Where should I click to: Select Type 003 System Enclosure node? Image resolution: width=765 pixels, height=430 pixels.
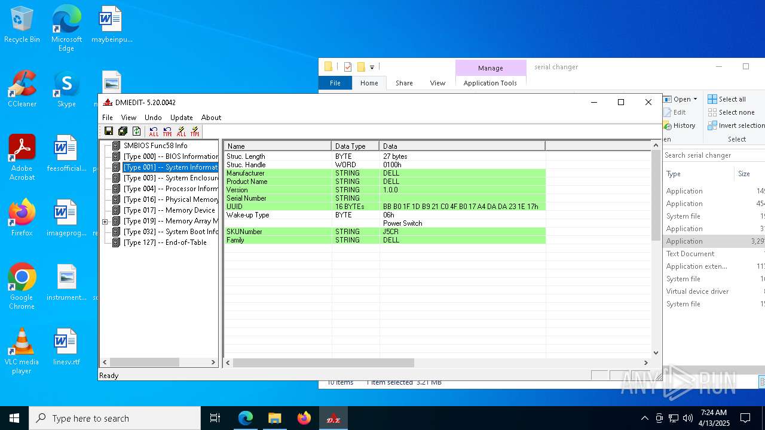tap(171, 178)
